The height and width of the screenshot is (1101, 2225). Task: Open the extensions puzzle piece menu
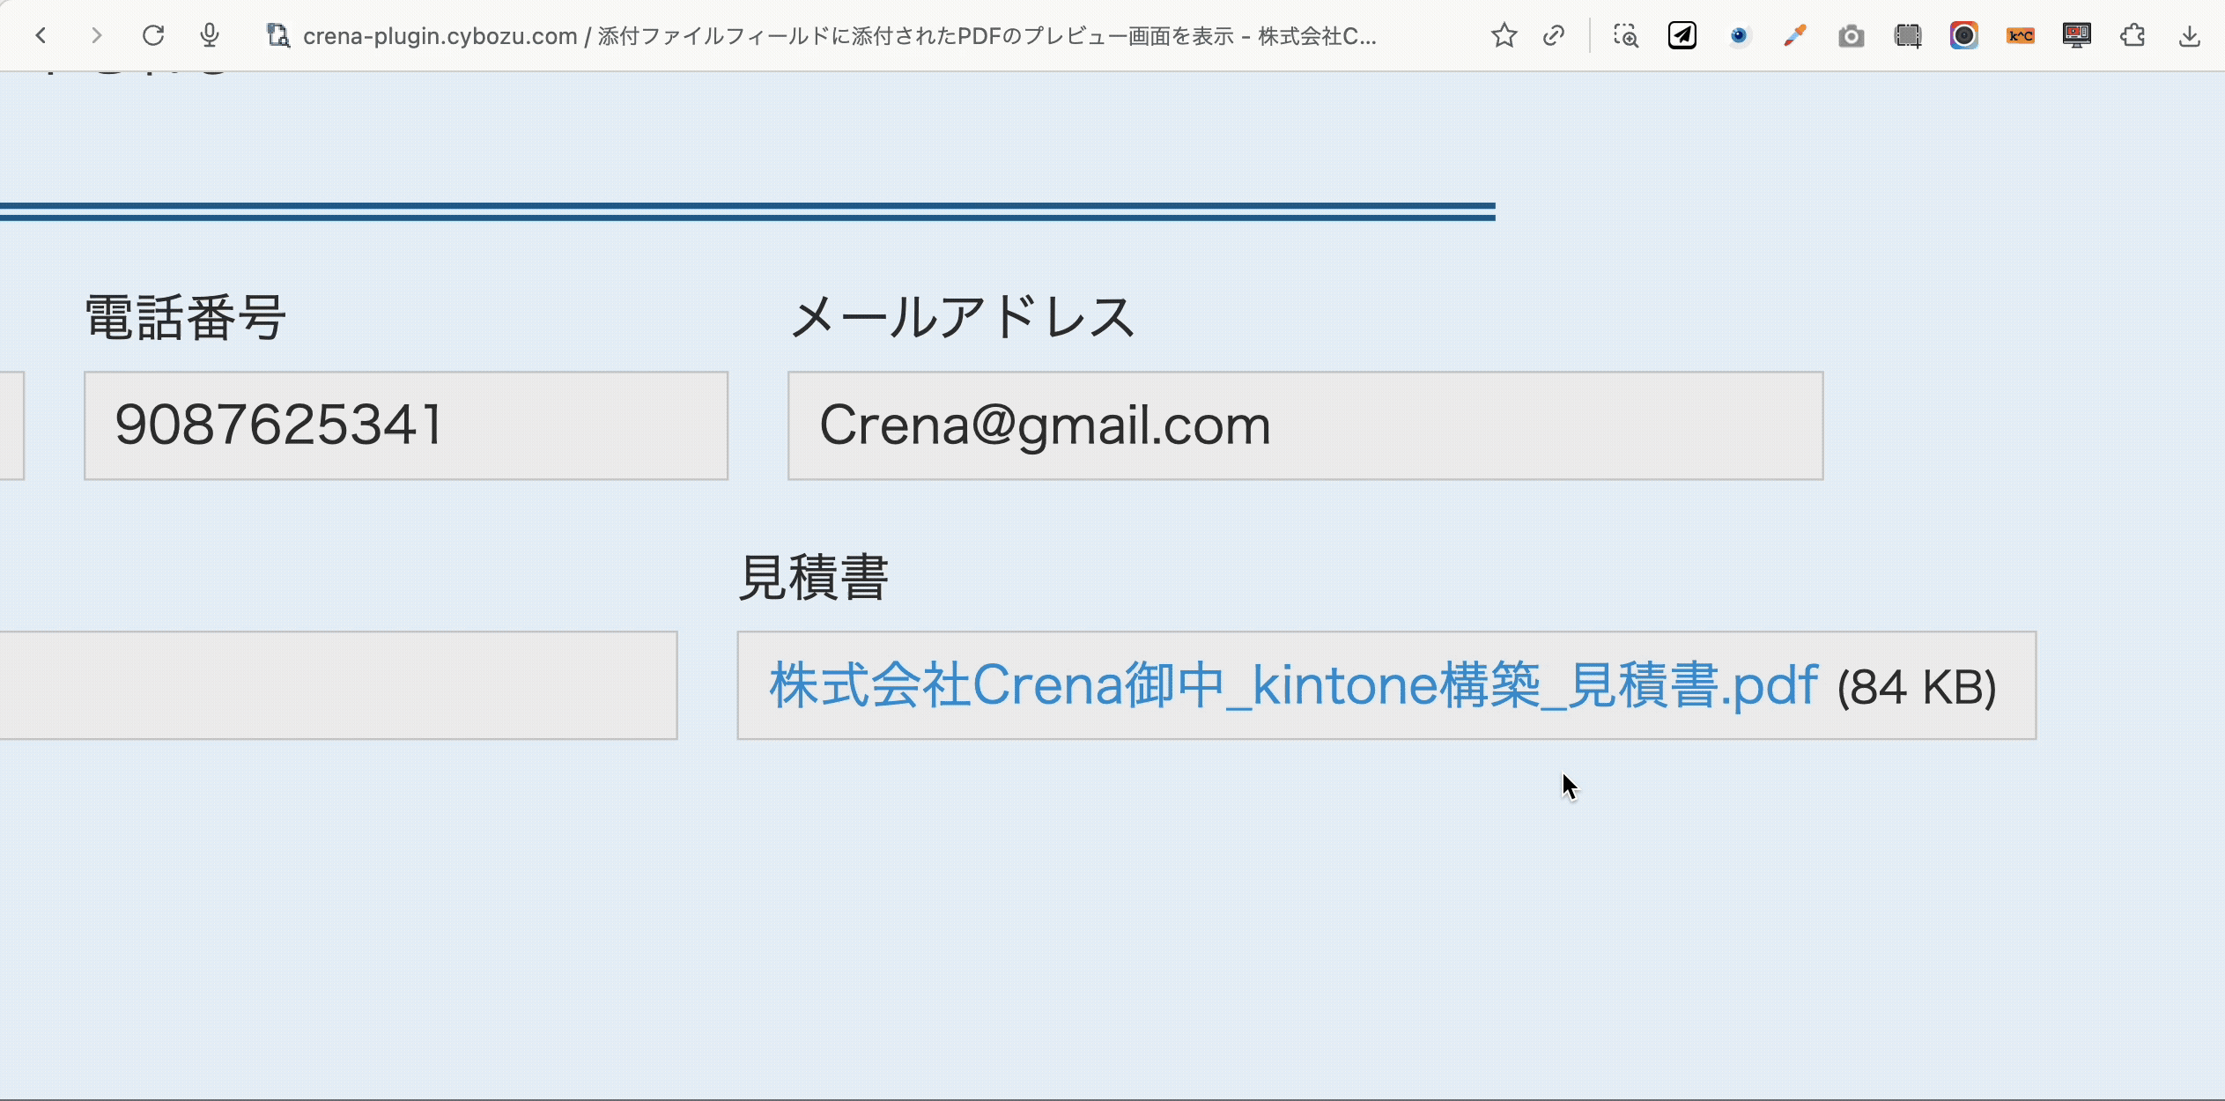2133,36
